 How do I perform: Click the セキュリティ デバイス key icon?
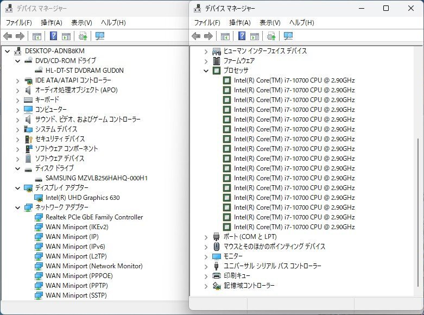[28, 139]
